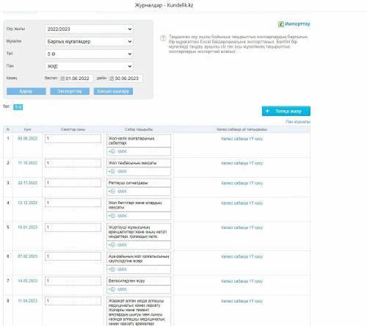Open the subject dropdown showing ЖЖЕ
Image resolution: width=367 pixels, height=326 pixels.
coord(89,66)
